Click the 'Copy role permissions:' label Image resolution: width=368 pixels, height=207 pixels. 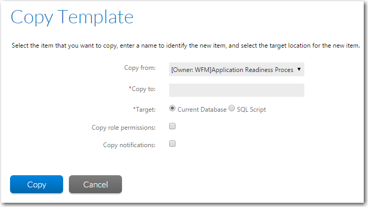click(124, 128)
